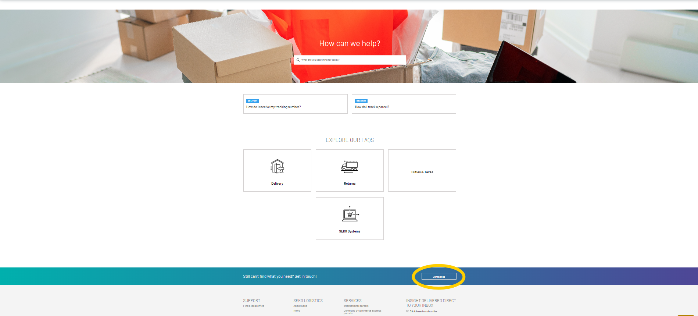Open 'How do I receive my tracking number?'
The image size is (698, 316).
pyautogui.click(x=273, y=107)
